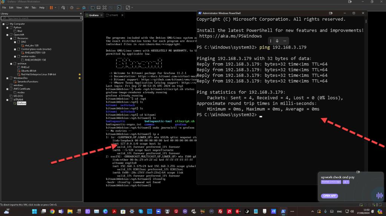Open the console view toolbar icon
This screenshot has width=386, height=216.
tap(119, 8)
